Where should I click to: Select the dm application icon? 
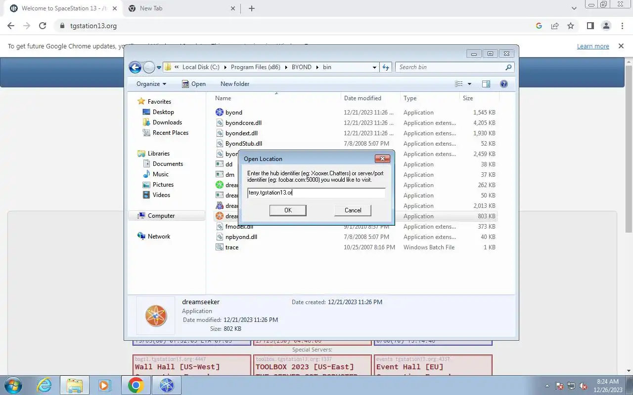(220, 174)
